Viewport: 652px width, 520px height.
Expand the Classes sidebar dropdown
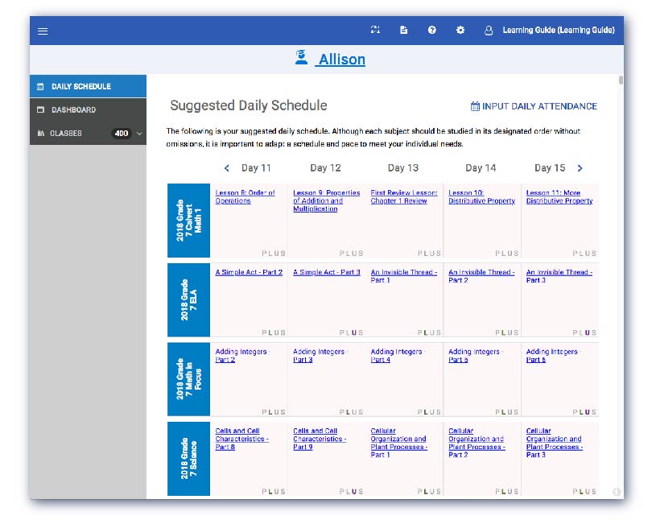(x=140, y=134)
